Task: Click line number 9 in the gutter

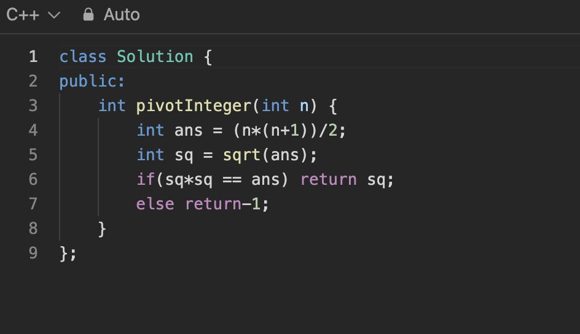Action: (33, 253)
